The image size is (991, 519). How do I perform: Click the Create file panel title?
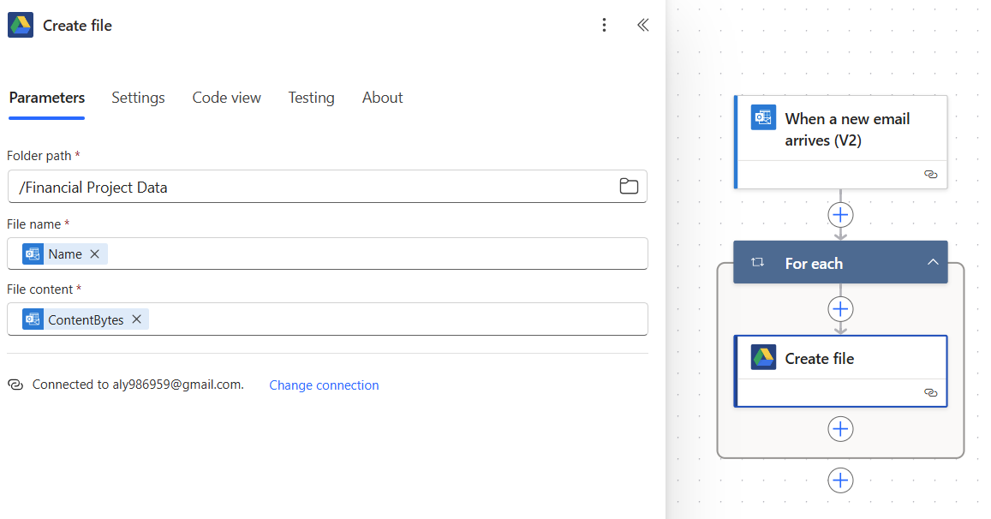click(77, 26)
